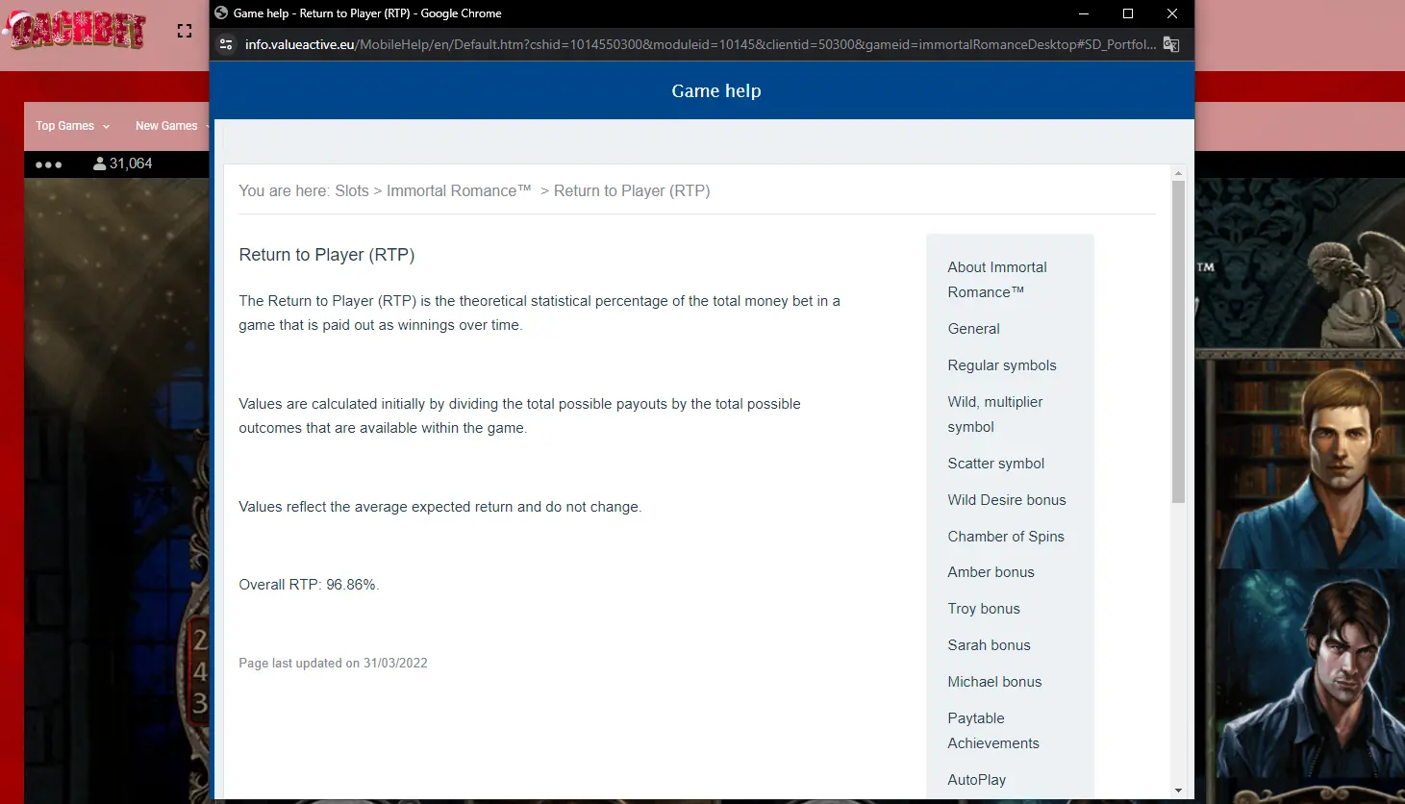1405x804 pixels.
Task: Click the Immortal Romance breadcrumb link
Action: point(459,191)
